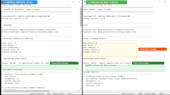
Task: Click 'Línea 1, columna 1' in the right status bar
Action: click(x=127, y=94)
